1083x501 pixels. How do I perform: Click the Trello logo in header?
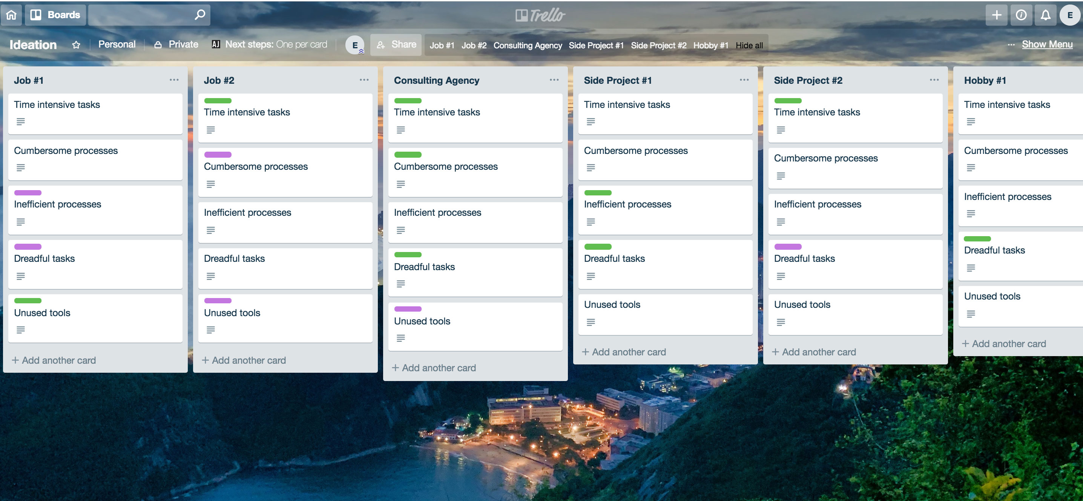tap(541, 15)
